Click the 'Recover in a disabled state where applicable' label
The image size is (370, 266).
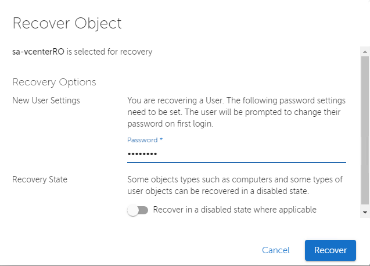(235, 210)
